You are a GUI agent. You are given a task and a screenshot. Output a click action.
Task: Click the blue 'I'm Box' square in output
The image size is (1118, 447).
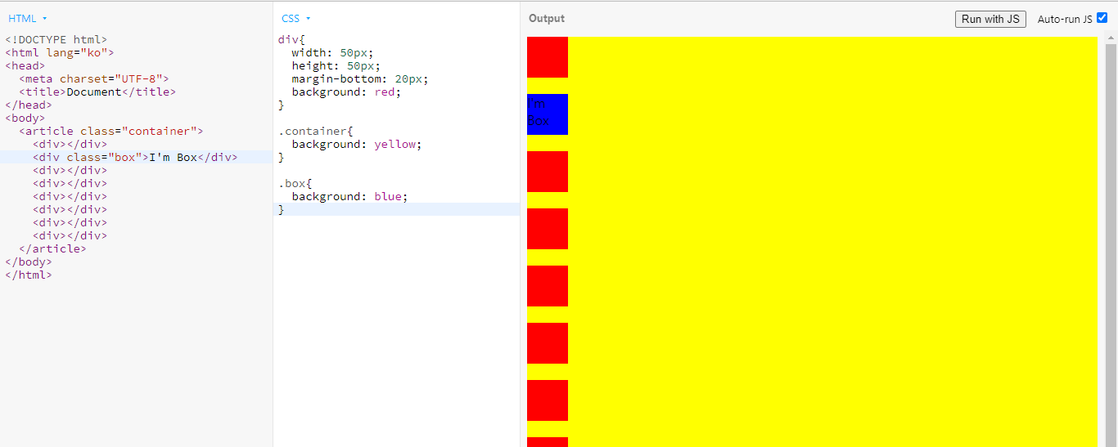click(x=548, y=114)
